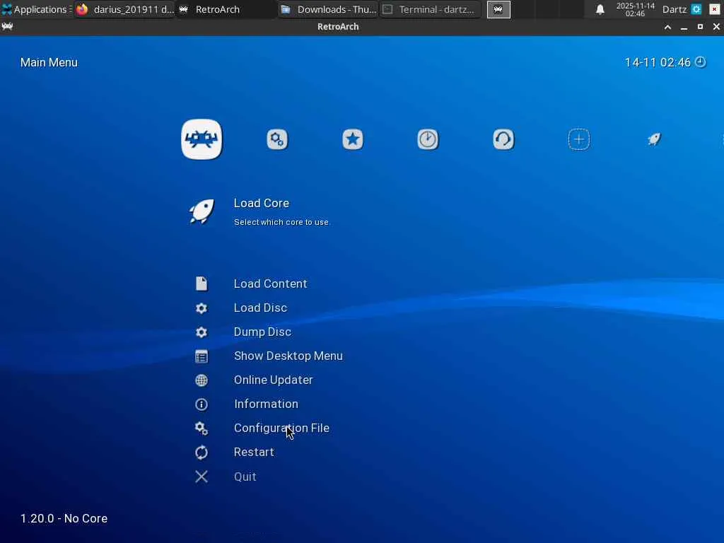
Task: Switch to the Downloads - Thunar taskbar window
Action: 328,9
